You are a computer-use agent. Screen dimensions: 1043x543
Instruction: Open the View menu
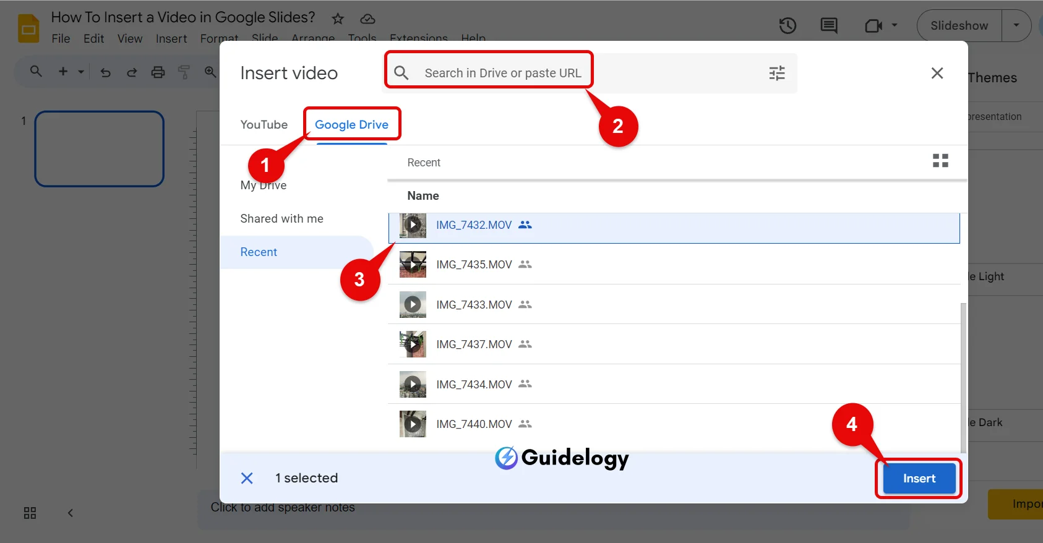pyautogui.click(x=130, y=38)
